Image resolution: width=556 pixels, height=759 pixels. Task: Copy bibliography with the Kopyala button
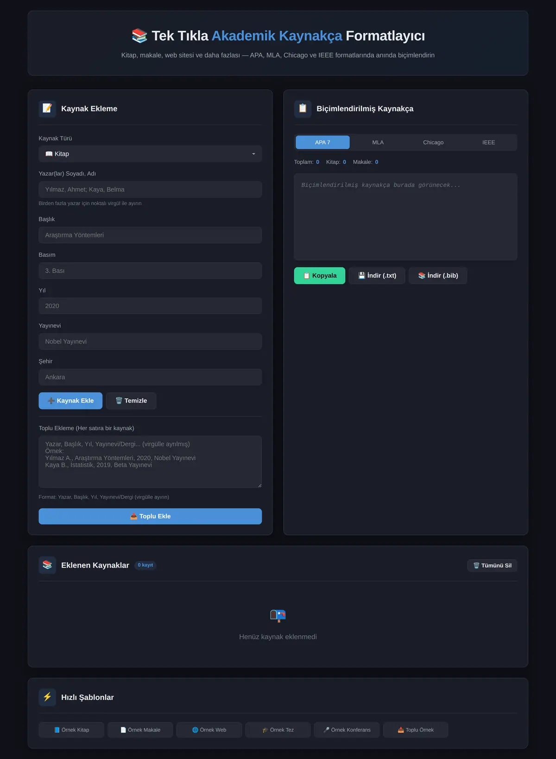click(320, 276)
